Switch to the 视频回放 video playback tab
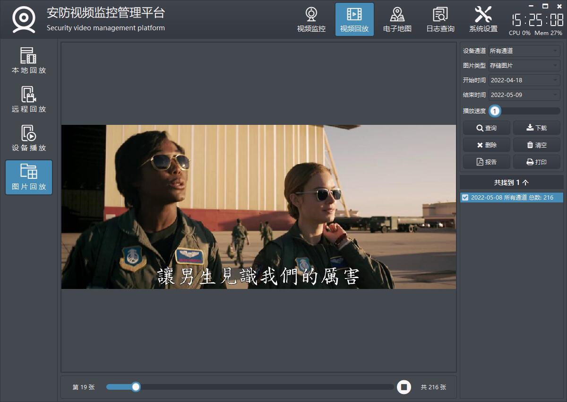The image size is (567, 402). [x=354, y=20]
